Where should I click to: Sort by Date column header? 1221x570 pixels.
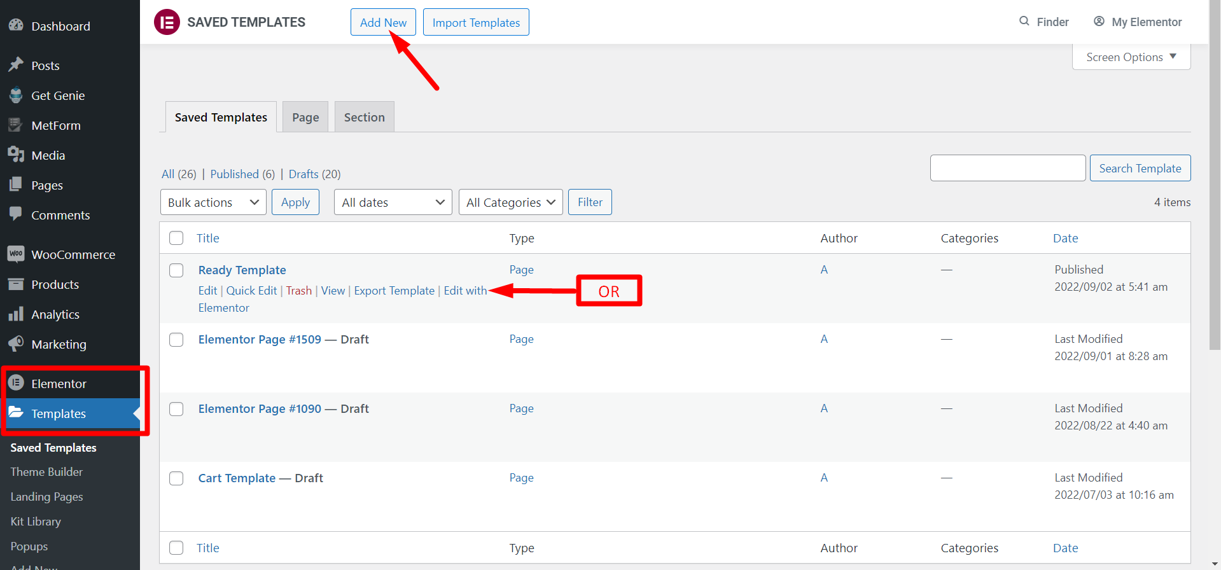1065,238
